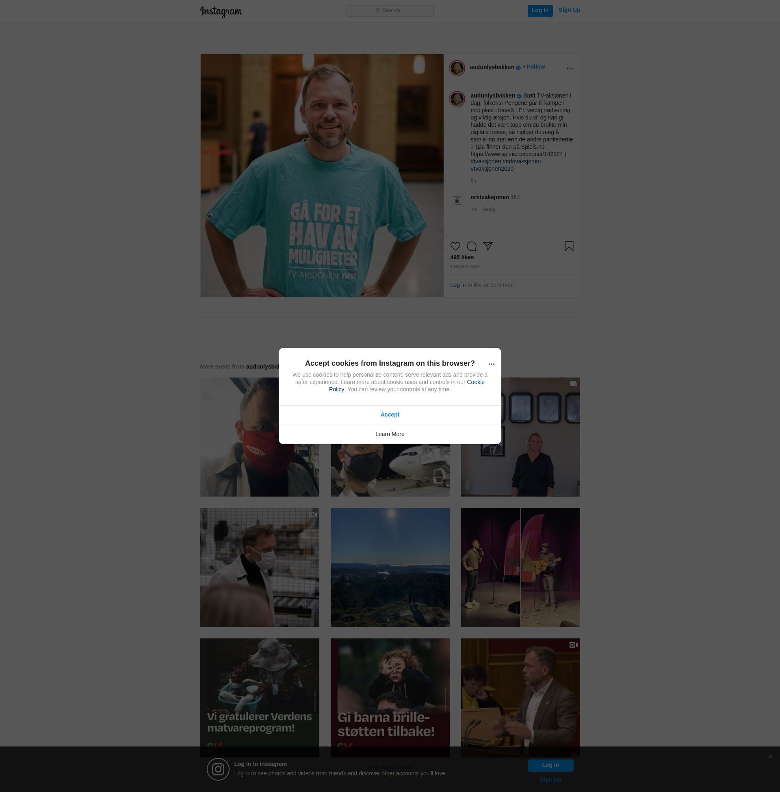Save post with bookmark icon

click(x=569, y=246)
